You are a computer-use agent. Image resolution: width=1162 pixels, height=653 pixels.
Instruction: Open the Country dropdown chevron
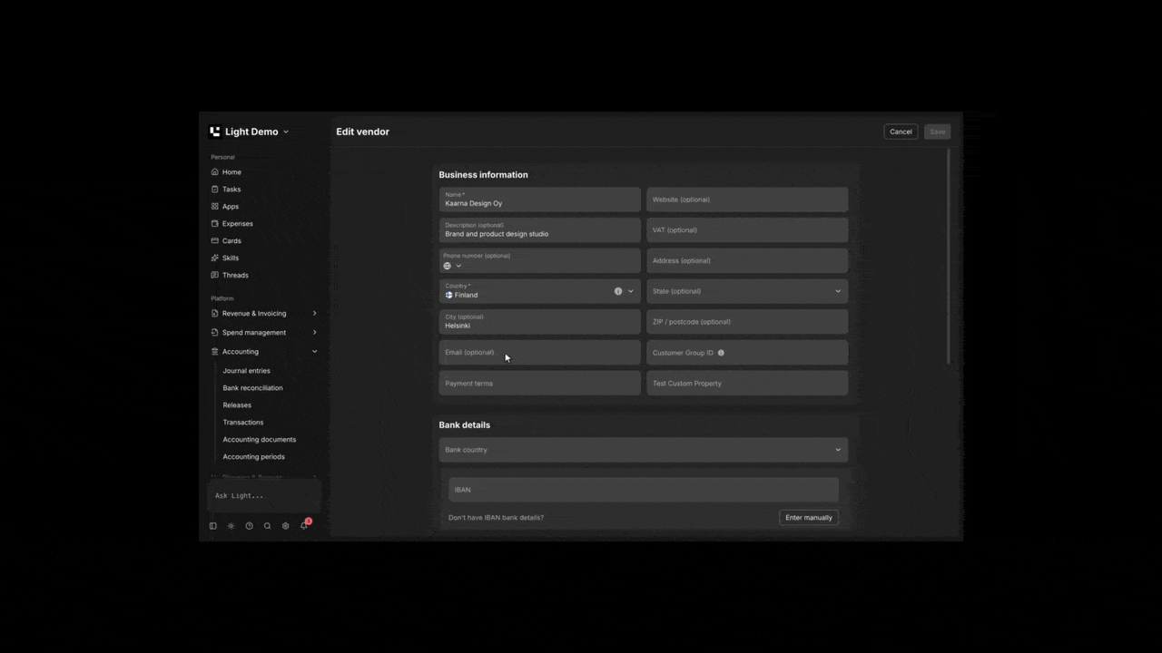point(631,291)
